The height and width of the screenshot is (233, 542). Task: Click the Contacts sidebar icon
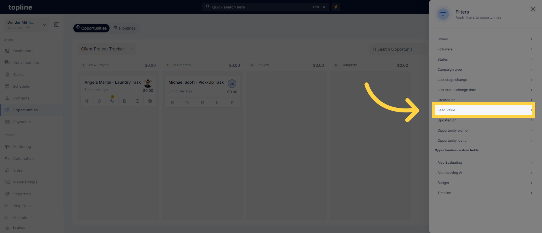pyautogui.click(x=7, y=98)
